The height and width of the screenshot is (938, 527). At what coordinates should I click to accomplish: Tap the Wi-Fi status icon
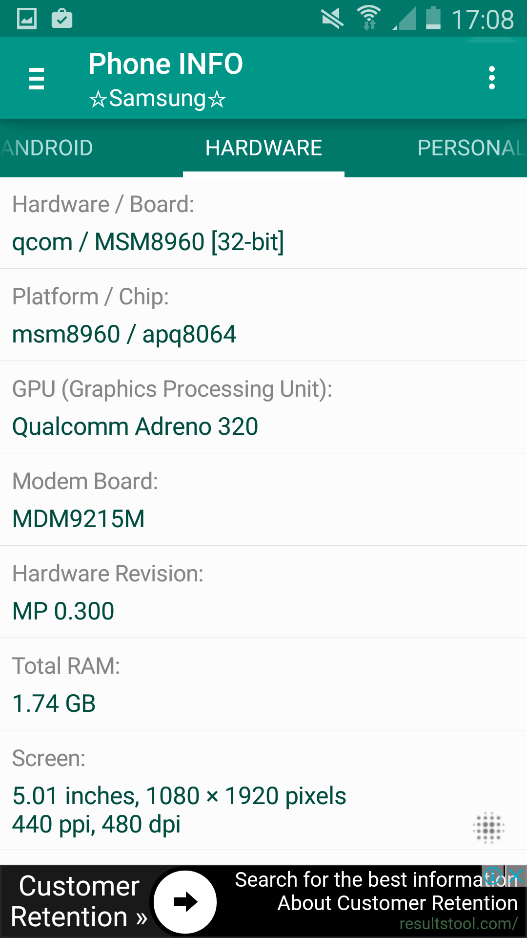(369, 19)
